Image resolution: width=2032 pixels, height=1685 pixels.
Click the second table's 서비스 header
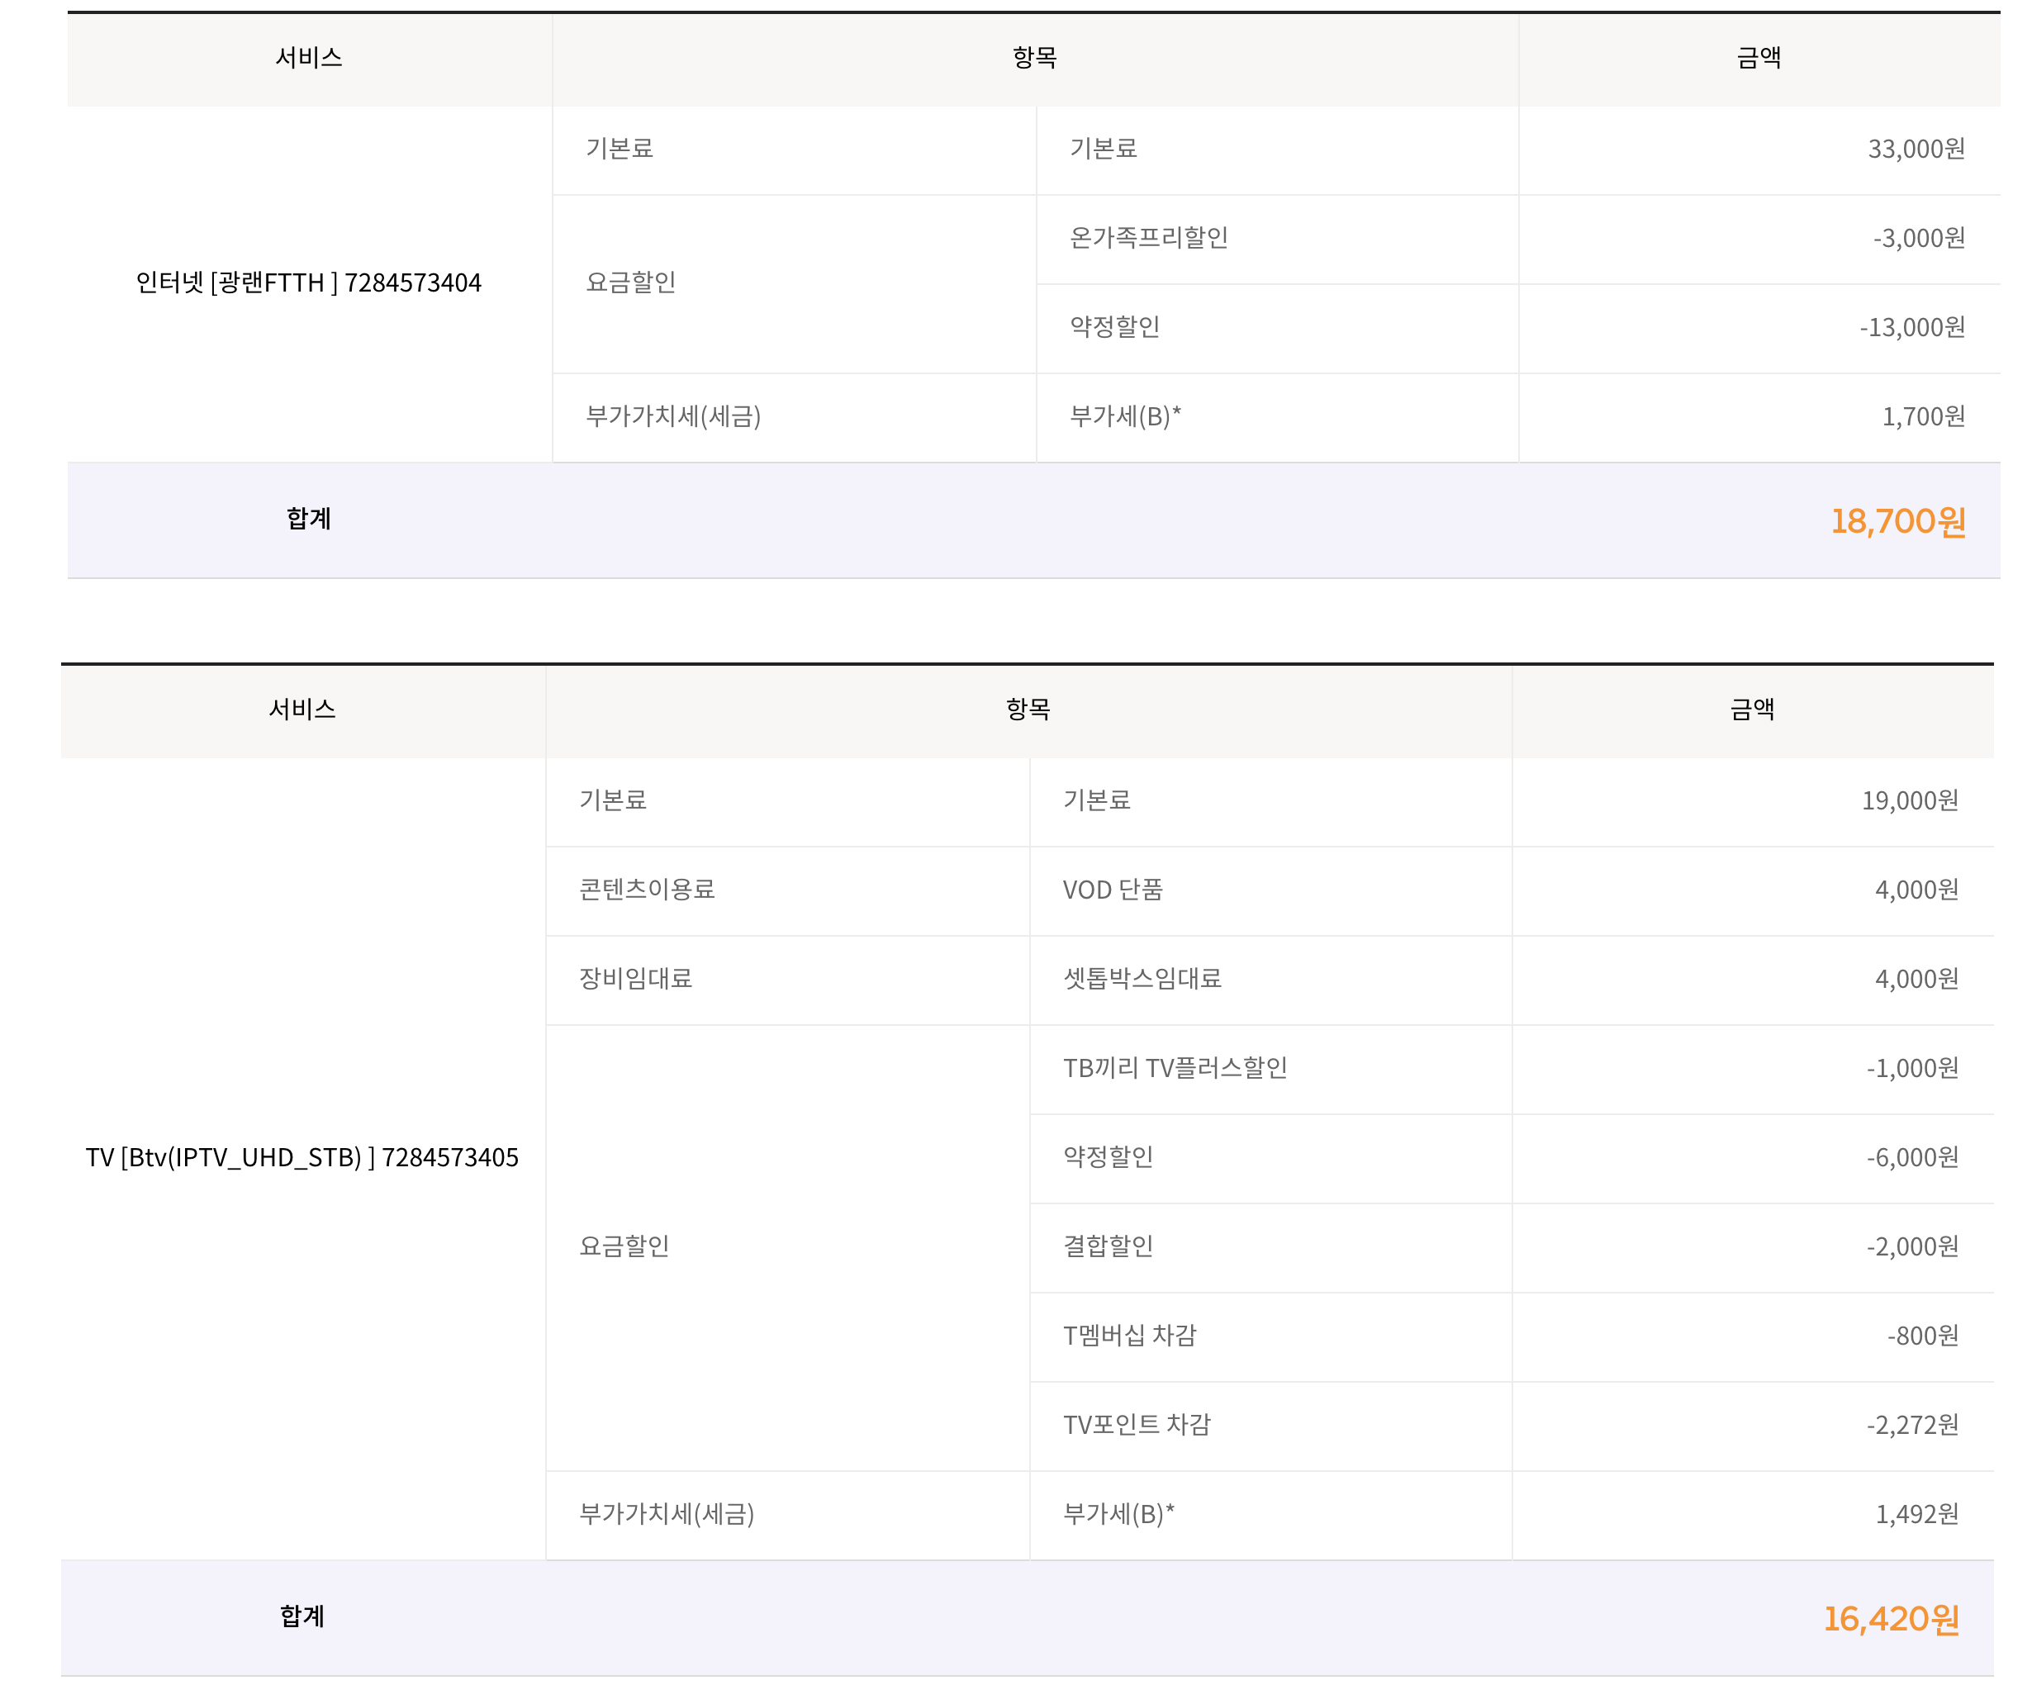(x=301, y=710)
